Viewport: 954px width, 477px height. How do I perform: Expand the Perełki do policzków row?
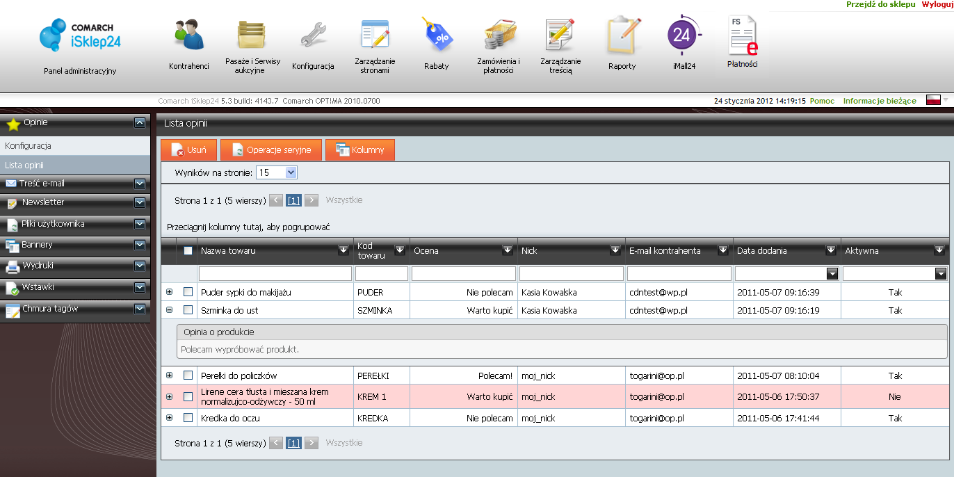[x=170, y=375]
